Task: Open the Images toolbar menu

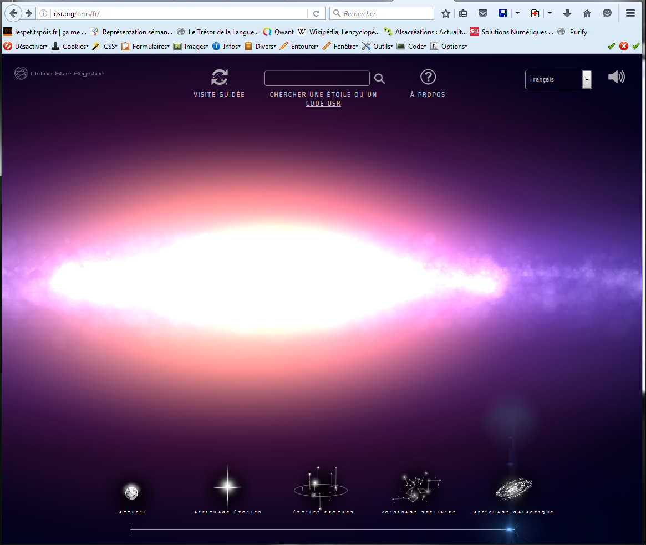Action: (191, 47)
